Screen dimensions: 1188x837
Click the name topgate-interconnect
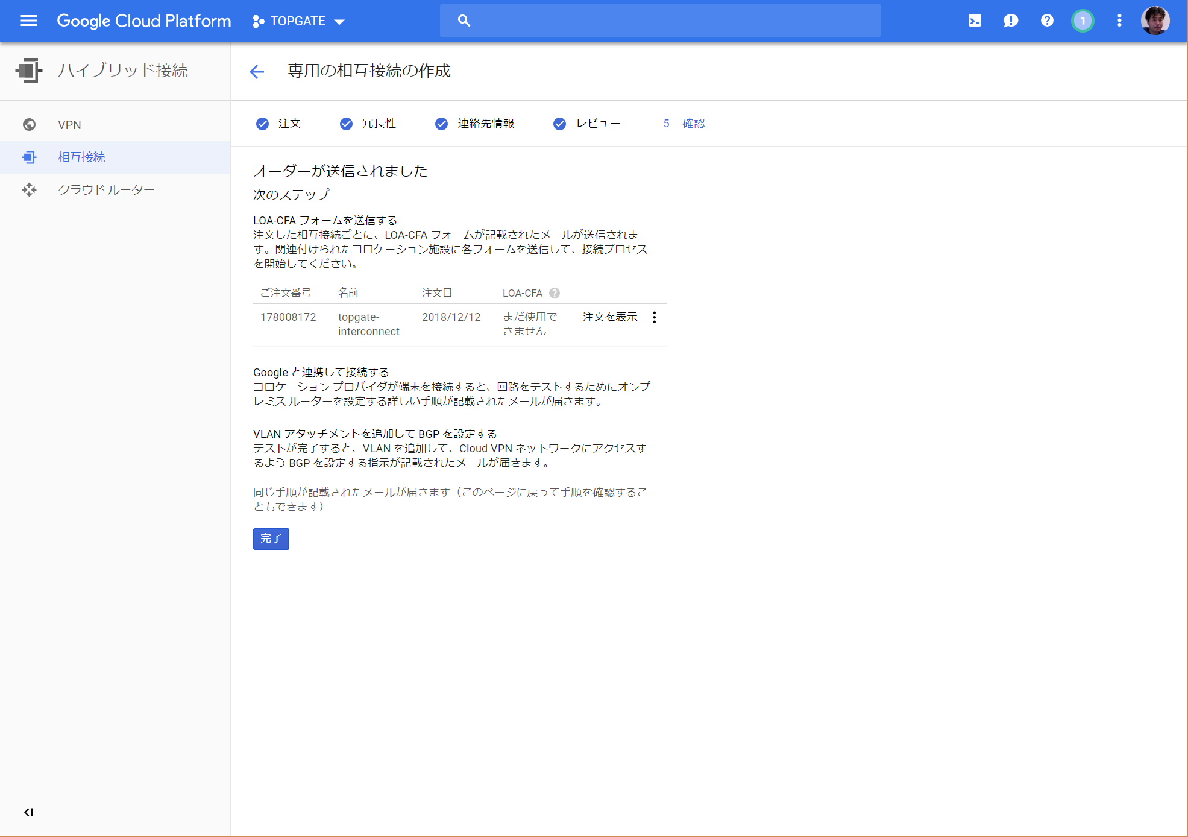(369, 324)
